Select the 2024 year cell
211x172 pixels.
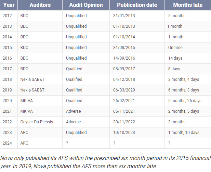(x=7, y=143)
